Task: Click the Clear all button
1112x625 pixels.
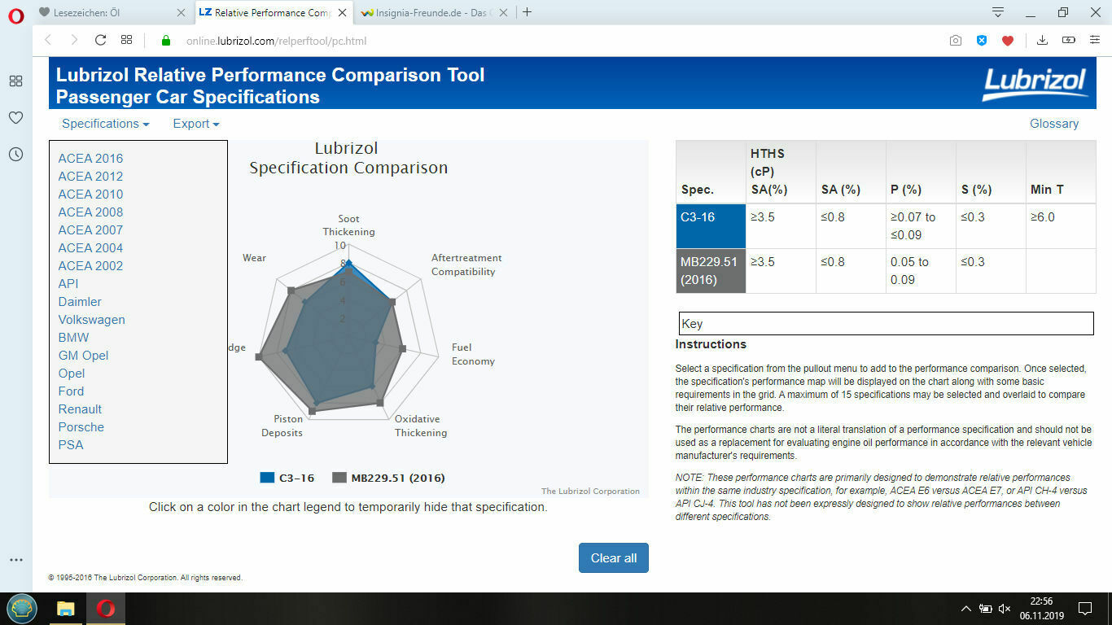Action: [x=613, y=557]
